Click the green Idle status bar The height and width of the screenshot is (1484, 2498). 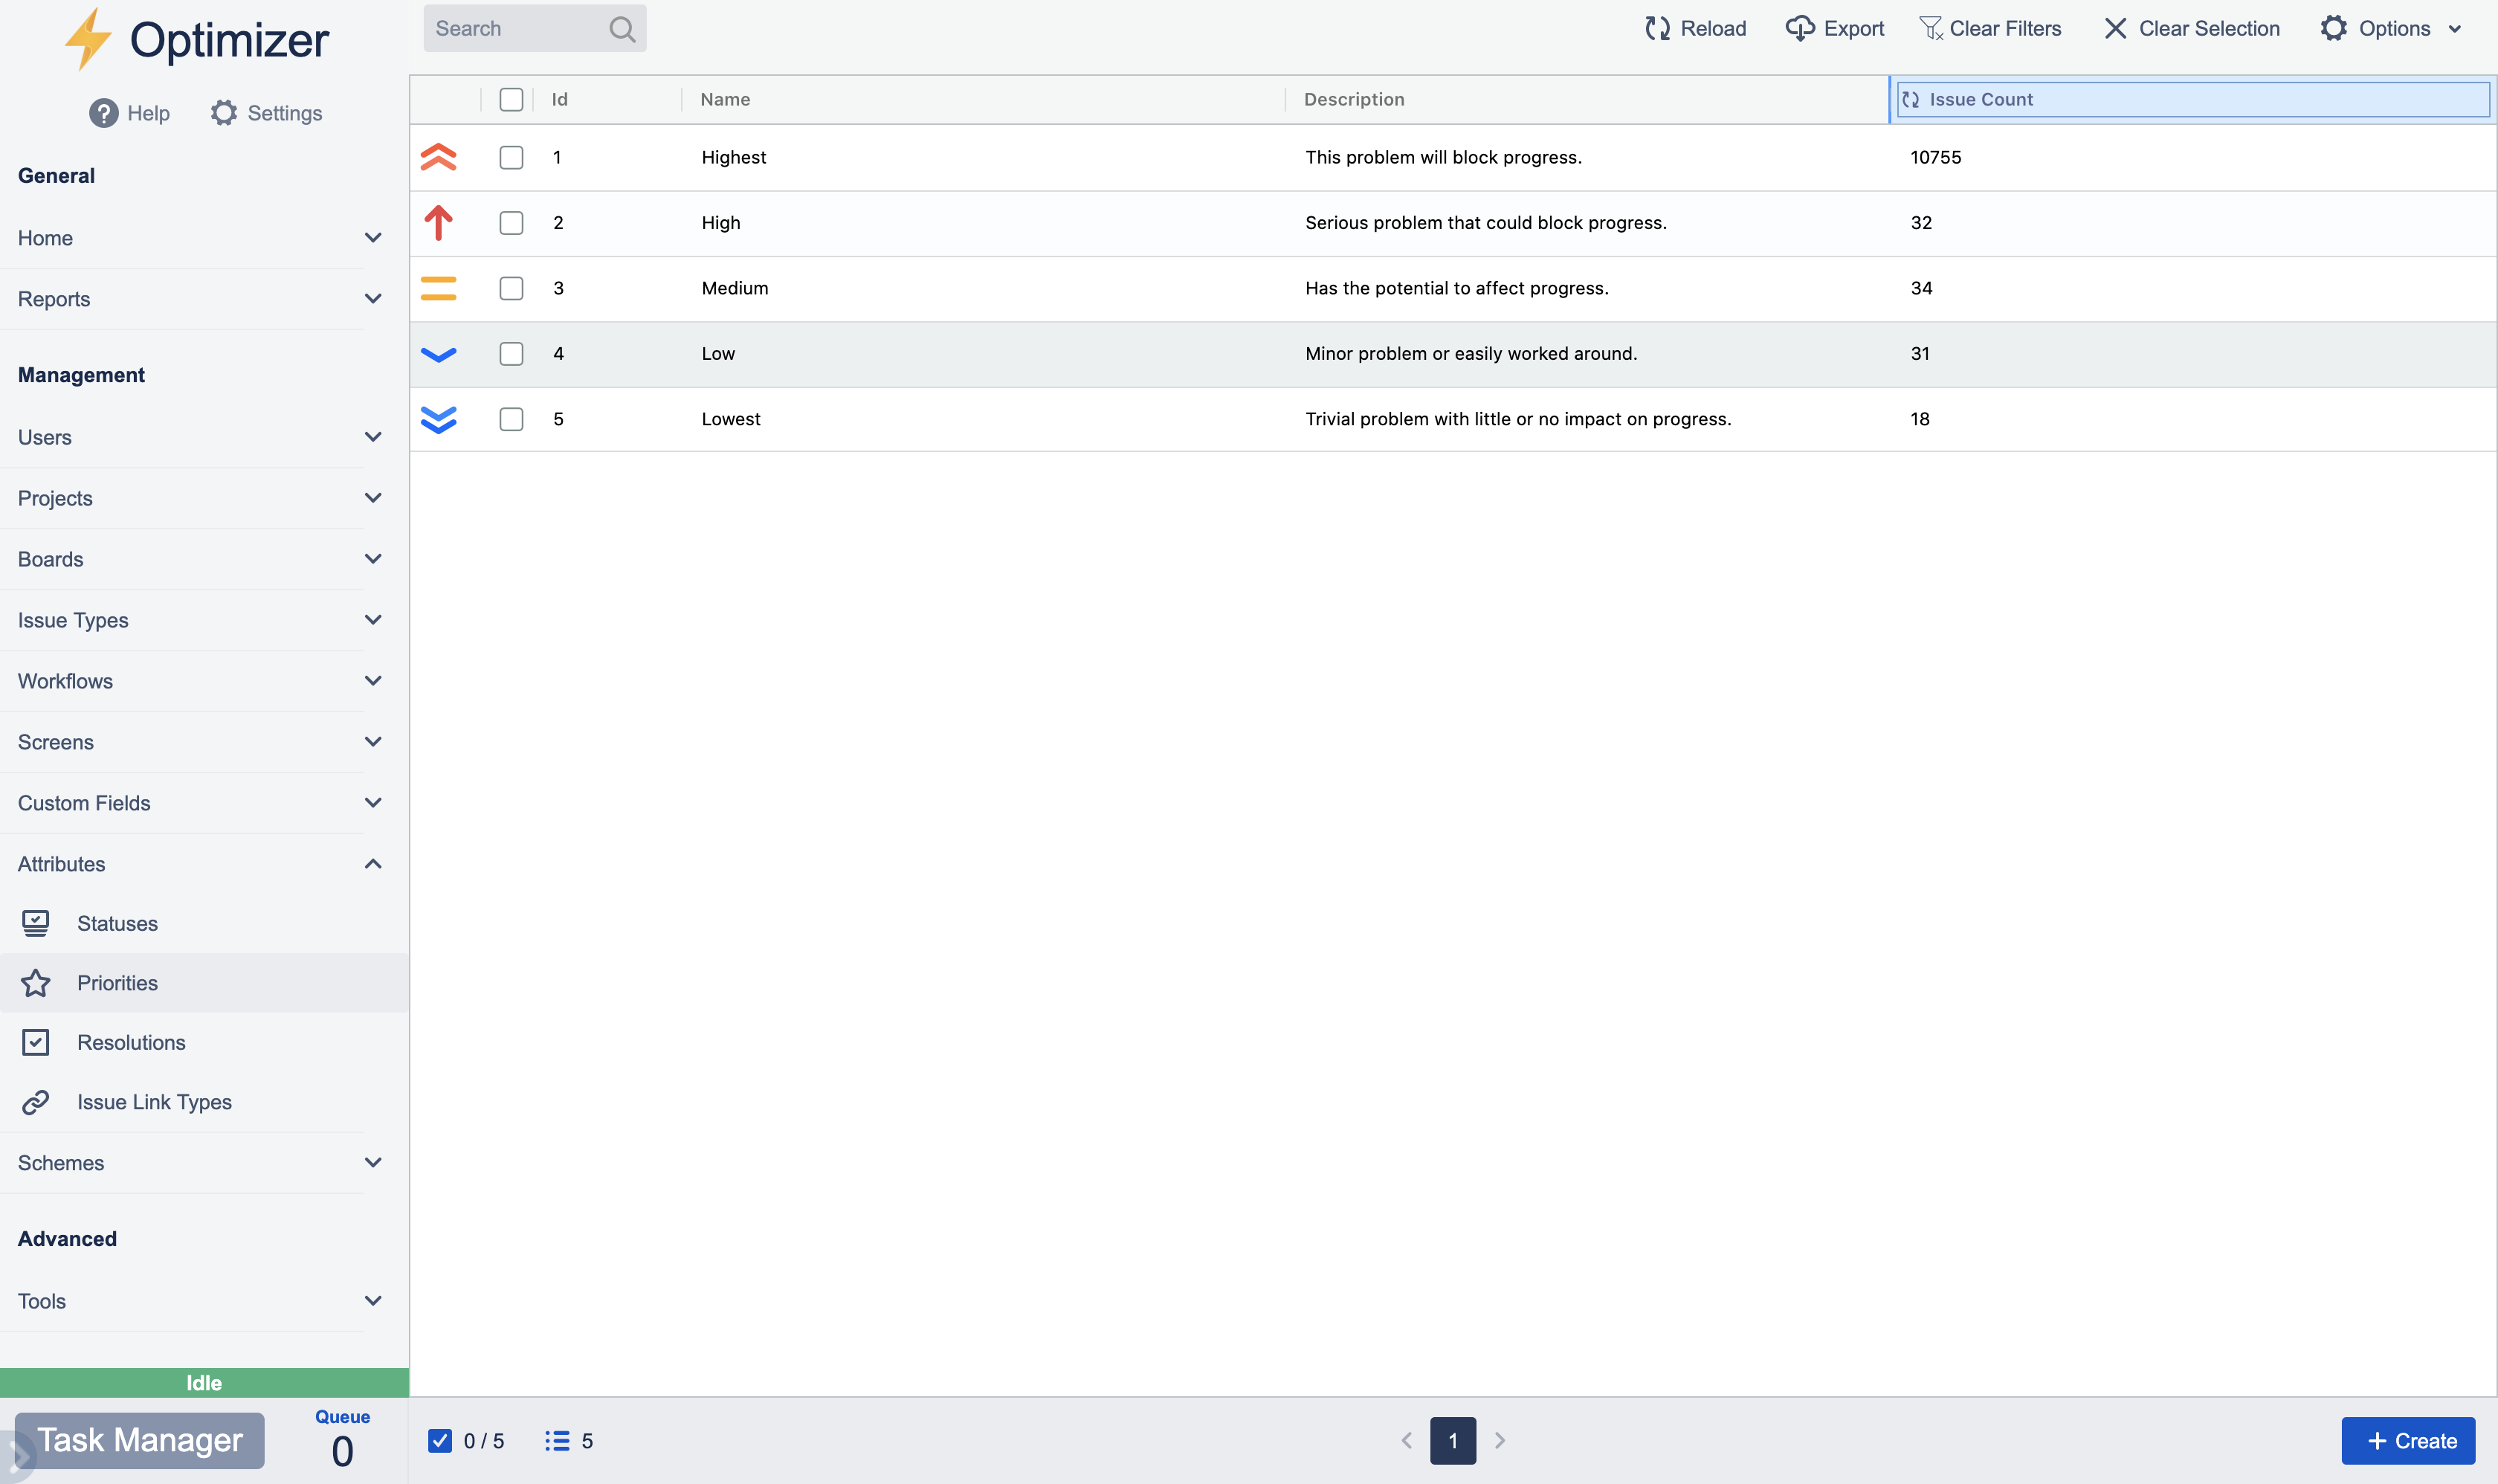point(204,1382)
